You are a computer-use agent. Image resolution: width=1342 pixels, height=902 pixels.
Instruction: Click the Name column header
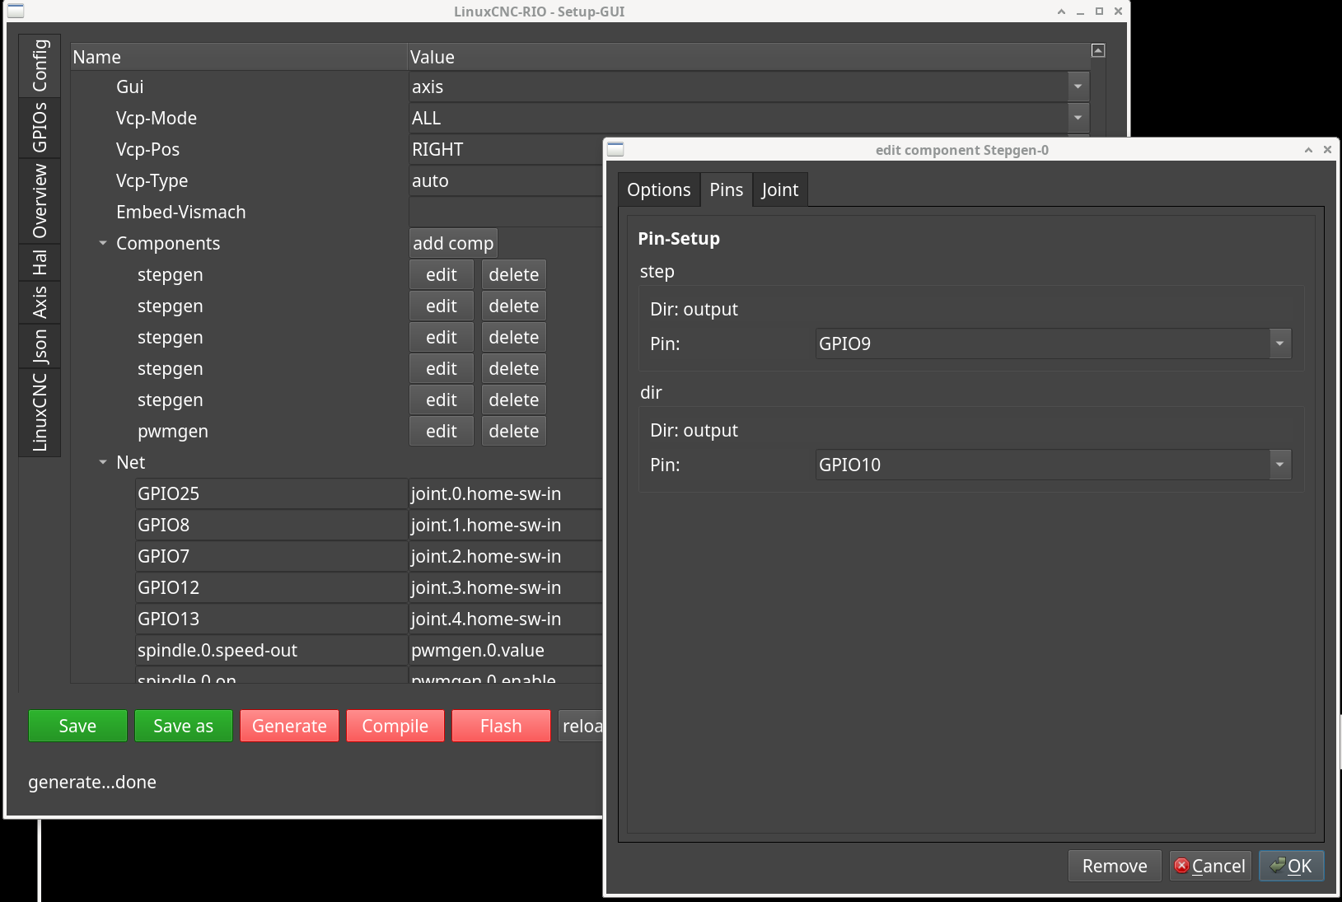[239, 57]
